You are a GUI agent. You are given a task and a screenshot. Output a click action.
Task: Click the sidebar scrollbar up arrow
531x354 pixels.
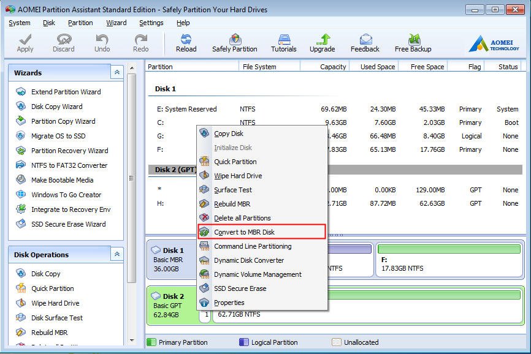(x=132, y=68)
